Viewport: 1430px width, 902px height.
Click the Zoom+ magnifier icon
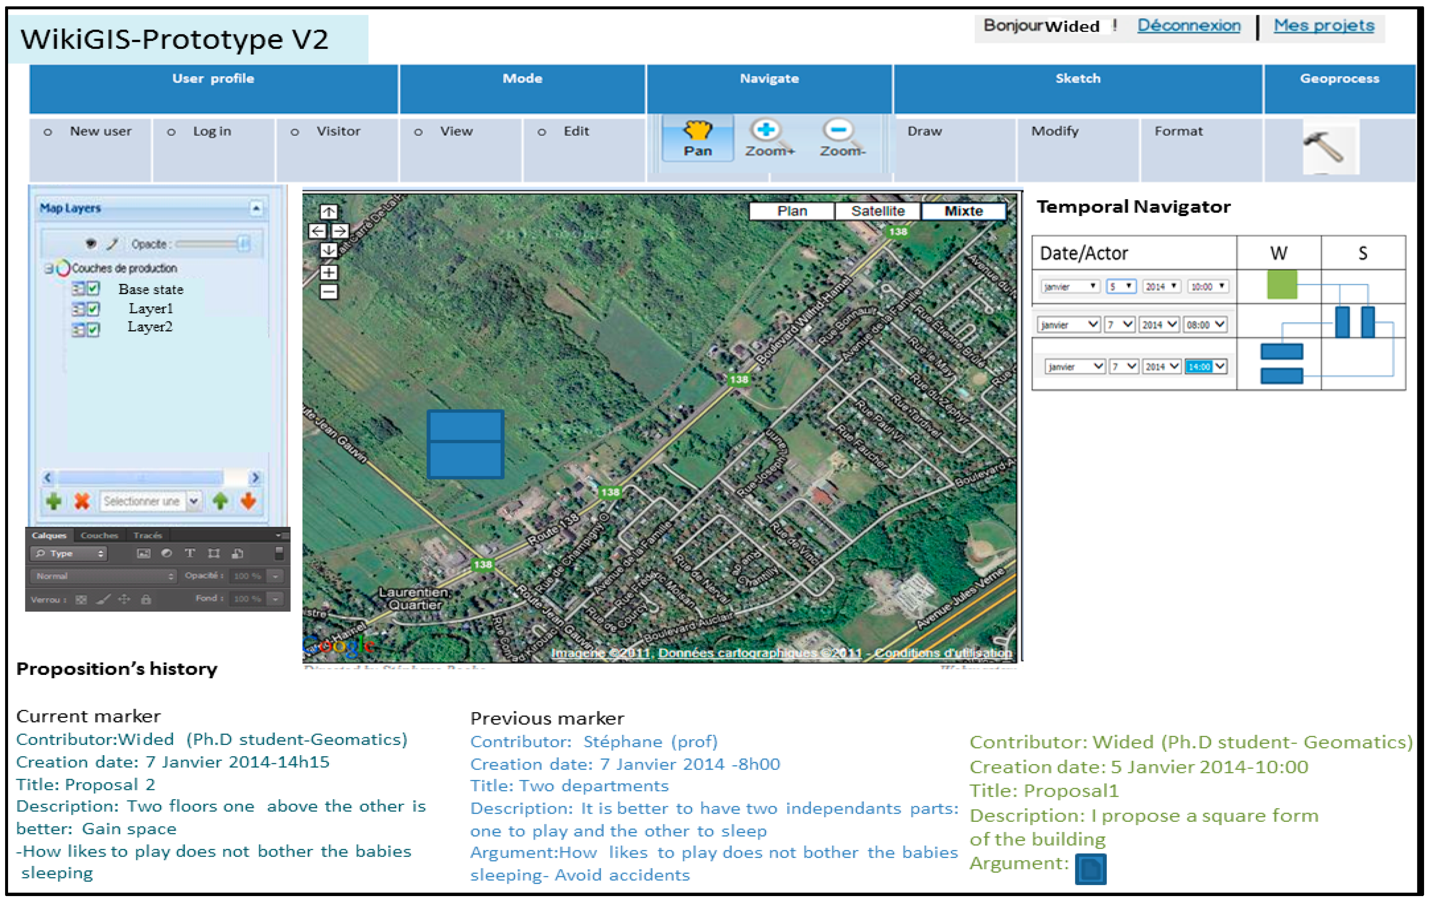[766, 130]
